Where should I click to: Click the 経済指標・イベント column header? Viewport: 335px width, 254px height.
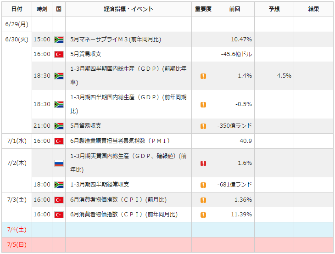point(128,9)
